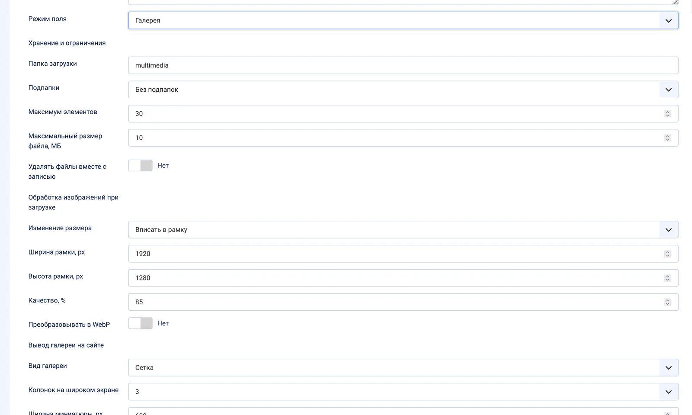This screenshot has width=692, height=415.
Task: Open the Режим поля dropdown showing Галерея
Action: click(403, 20)
